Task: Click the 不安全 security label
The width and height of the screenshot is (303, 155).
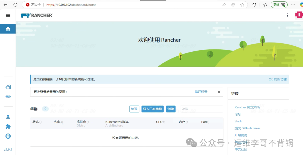Action: click(x=36, y=5)
